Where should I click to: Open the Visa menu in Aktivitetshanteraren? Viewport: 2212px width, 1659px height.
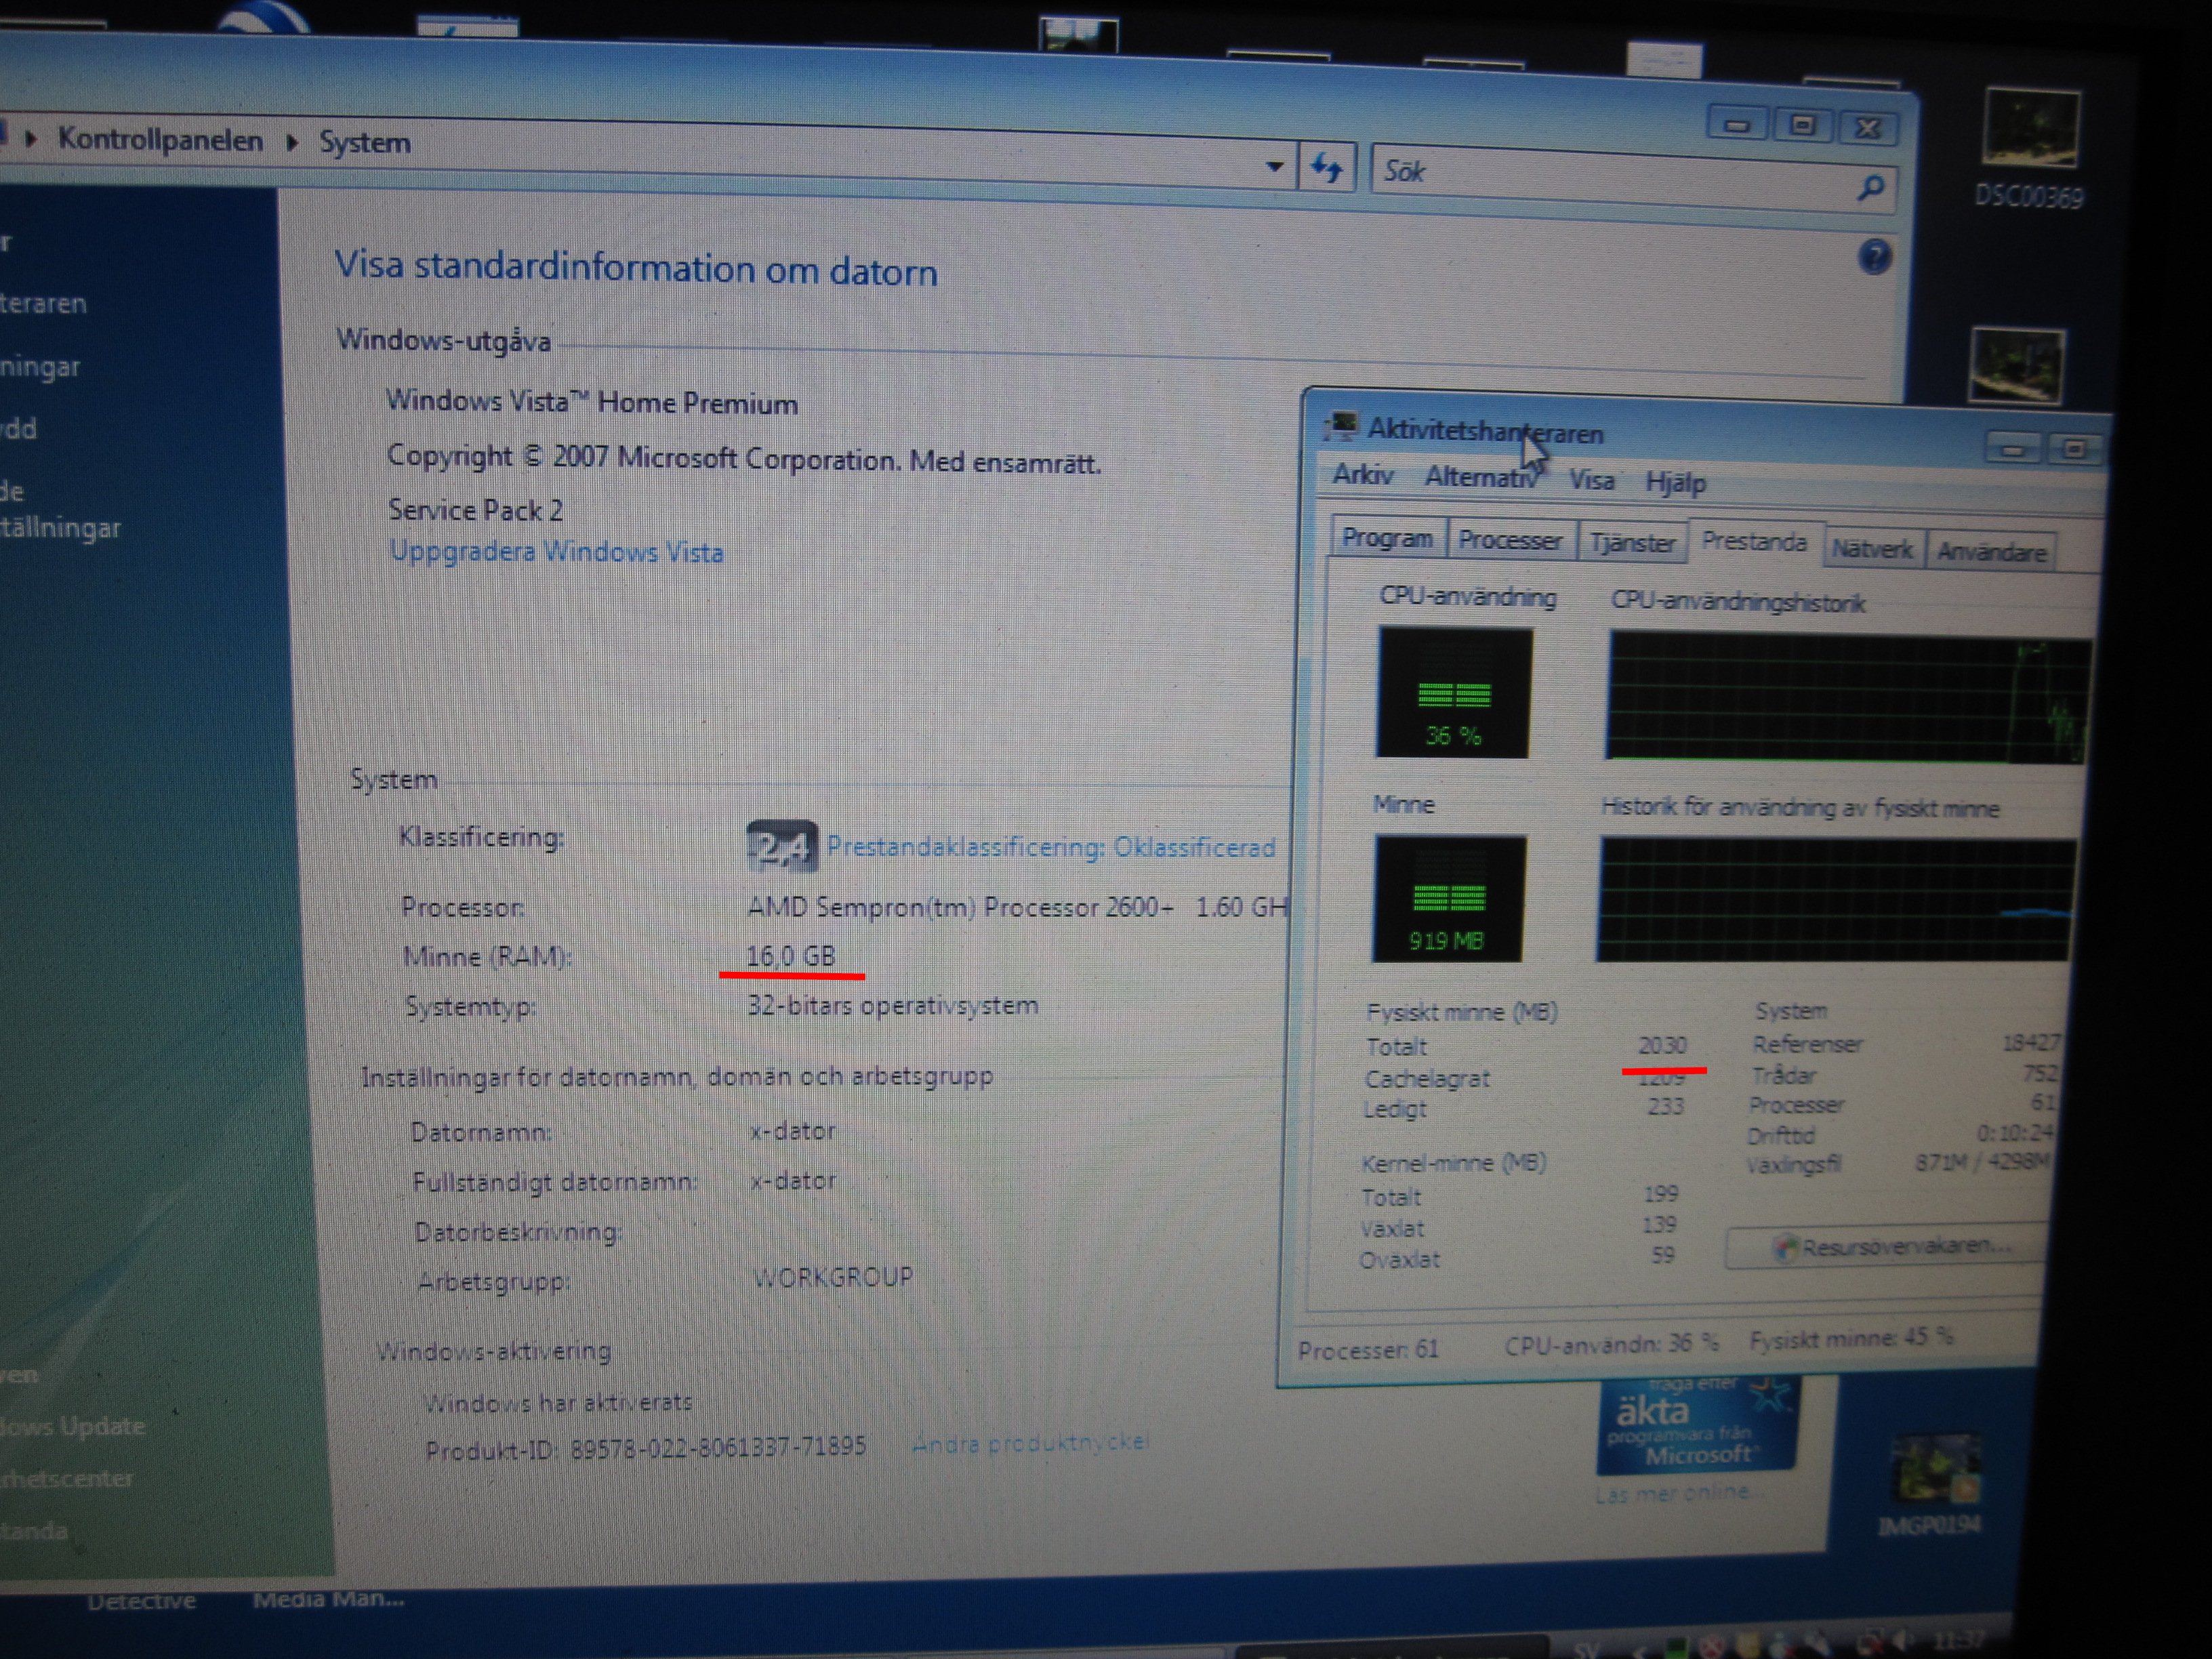point(1591,481)
